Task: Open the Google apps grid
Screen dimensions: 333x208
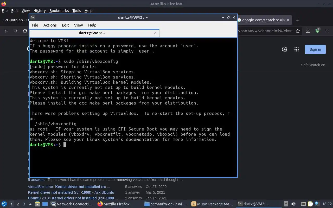Action: click(296, 49)
